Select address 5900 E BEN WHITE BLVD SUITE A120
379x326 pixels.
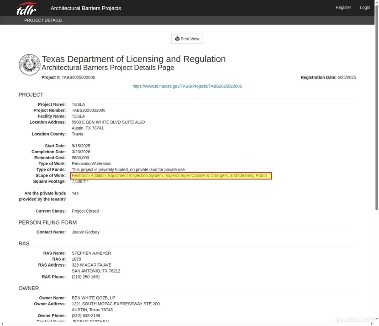(108, 122)
